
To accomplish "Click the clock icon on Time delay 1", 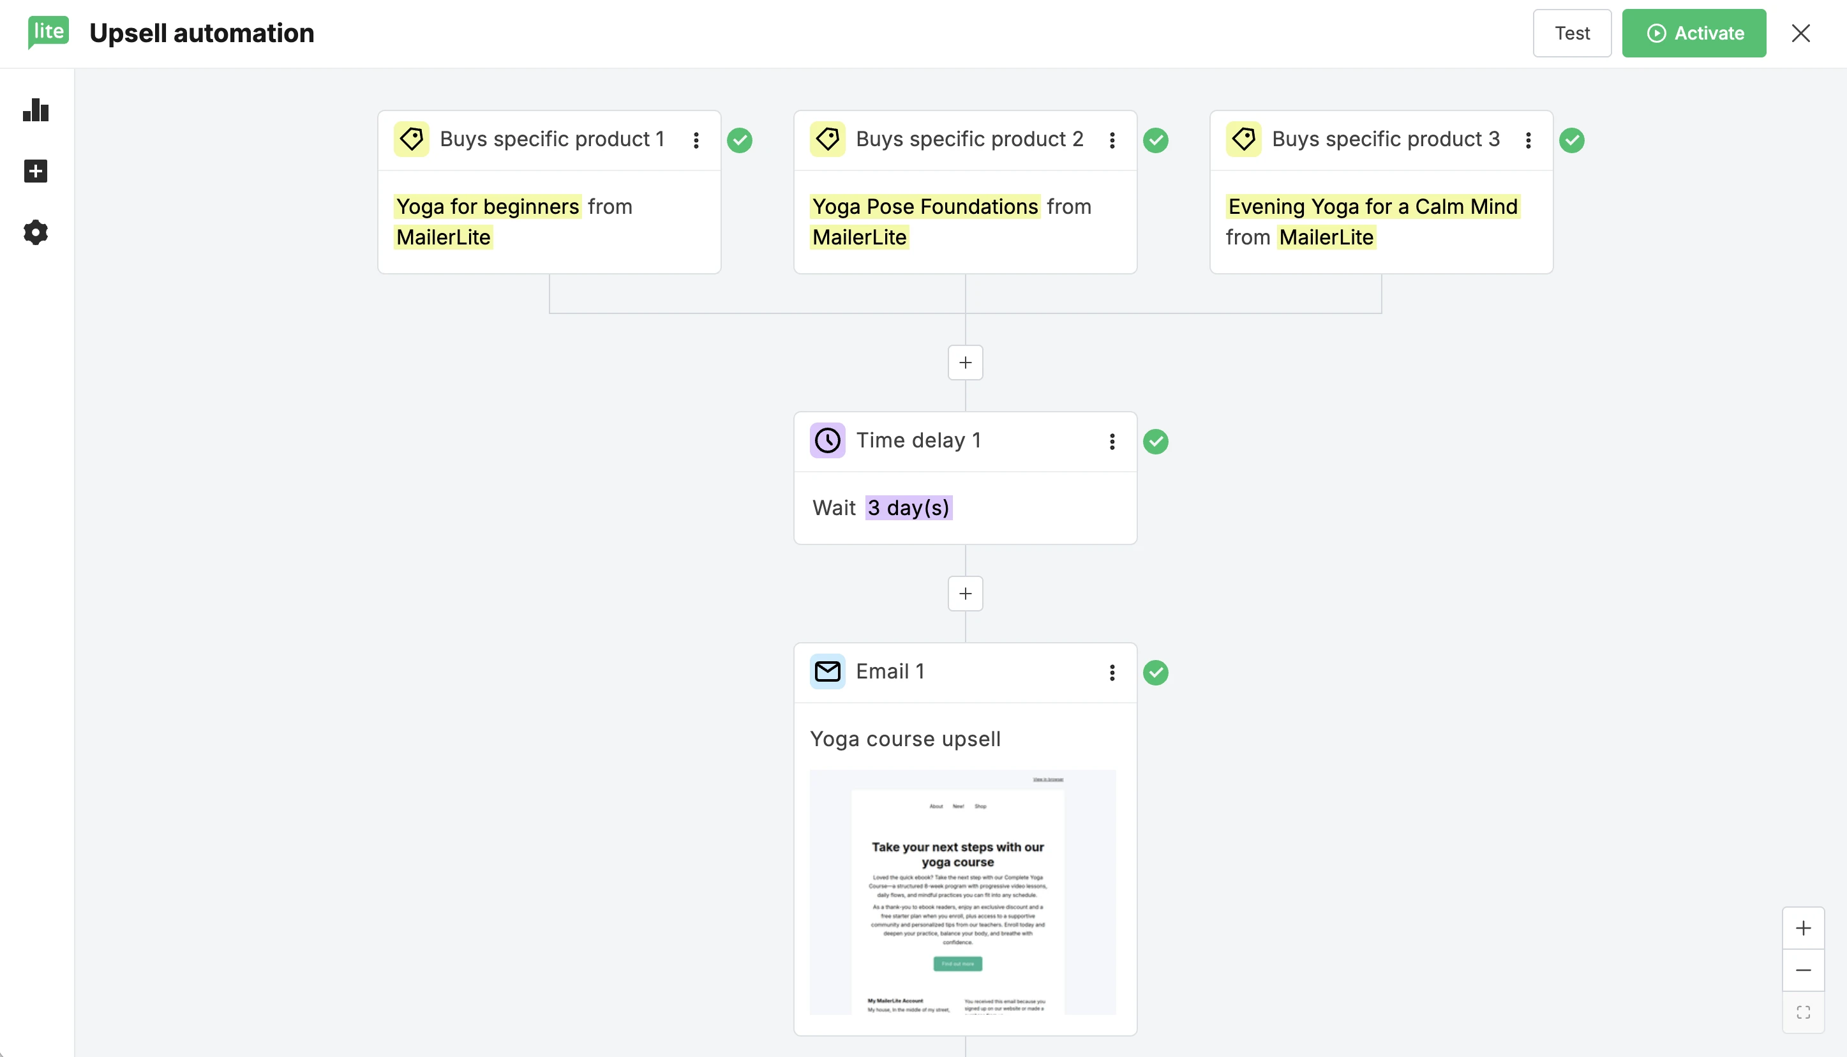I will click(827, 440).
